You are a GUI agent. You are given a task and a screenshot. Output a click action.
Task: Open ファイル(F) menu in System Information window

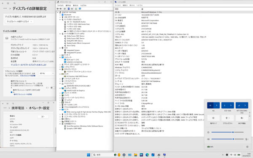pyautogui.click(x=118, y=5)
